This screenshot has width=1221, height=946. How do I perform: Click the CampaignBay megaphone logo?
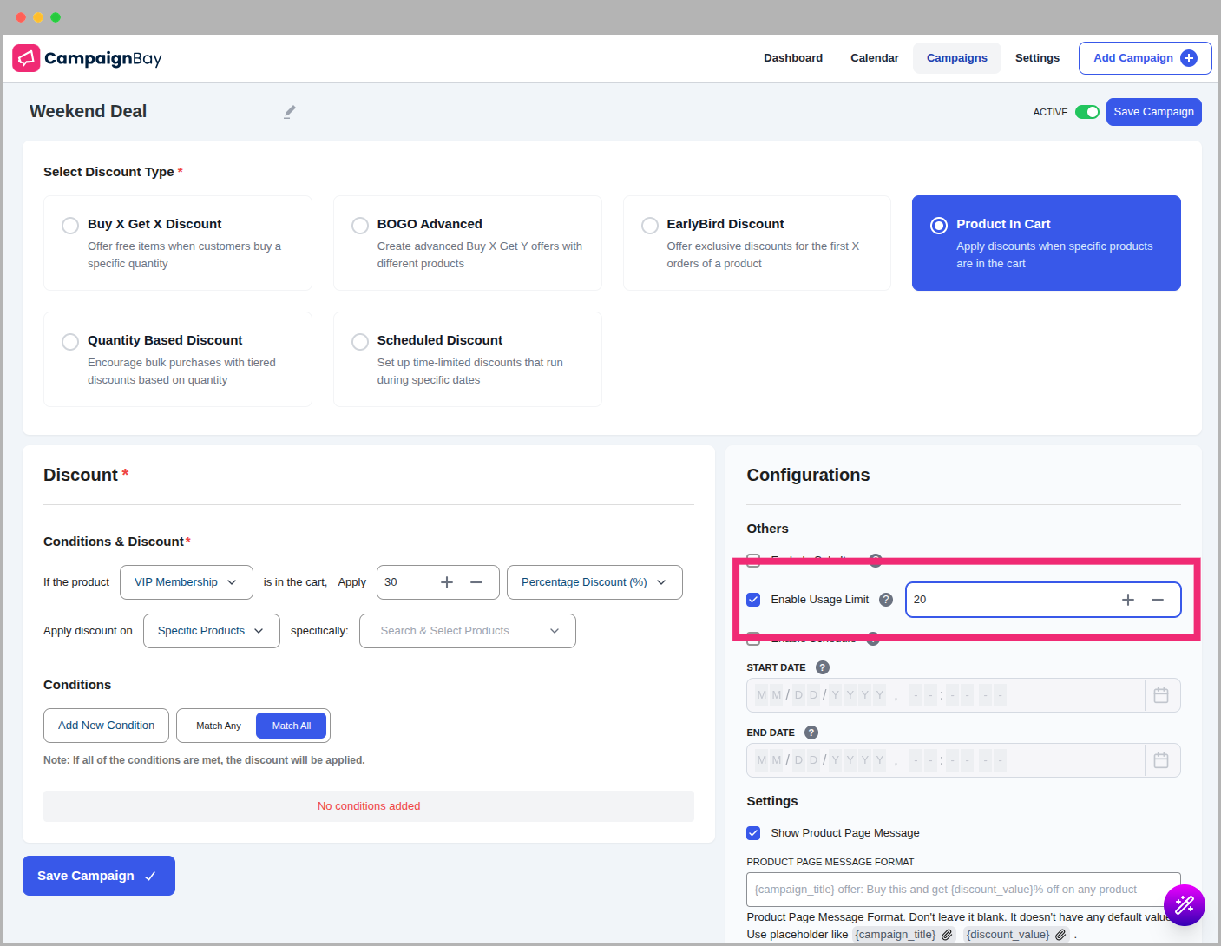(x=26, y=58)
